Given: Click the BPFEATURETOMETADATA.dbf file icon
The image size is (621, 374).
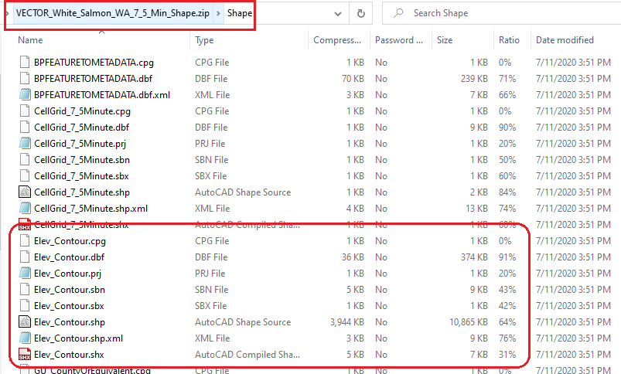Looking at the screenshot, I should (25, 78).
